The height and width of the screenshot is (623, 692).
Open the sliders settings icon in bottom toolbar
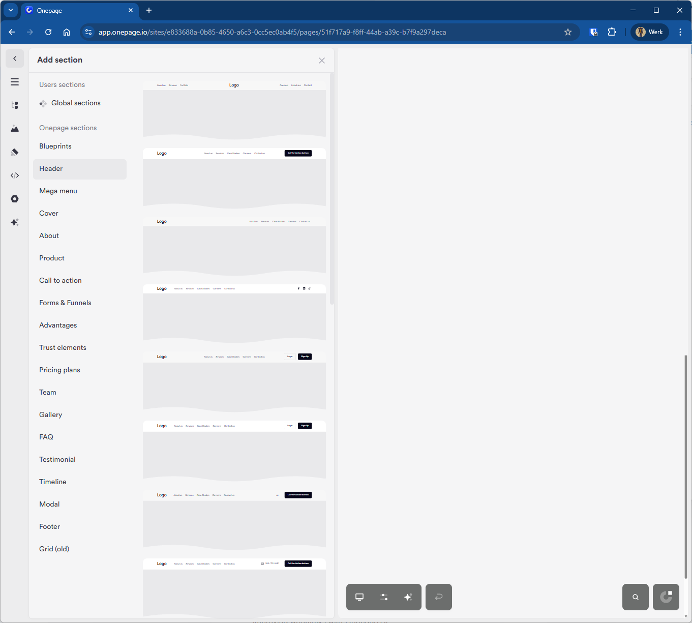click(384, 597)
